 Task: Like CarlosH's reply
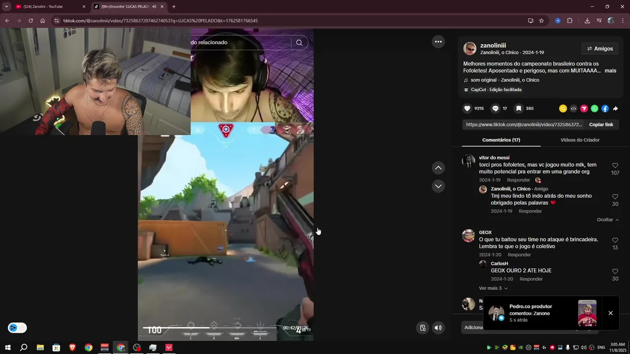615,271
